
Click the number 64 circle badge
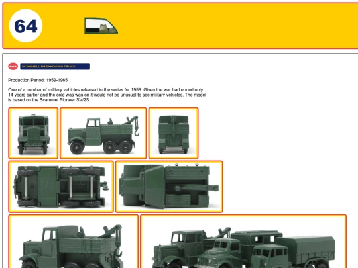pyautogui.click(x=26, y=26)
